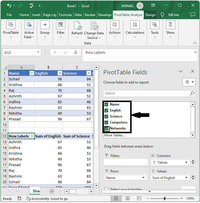Open the PivotTable ribbon button
The width and height of the screenshot is (200, 203).
point(11,29)
